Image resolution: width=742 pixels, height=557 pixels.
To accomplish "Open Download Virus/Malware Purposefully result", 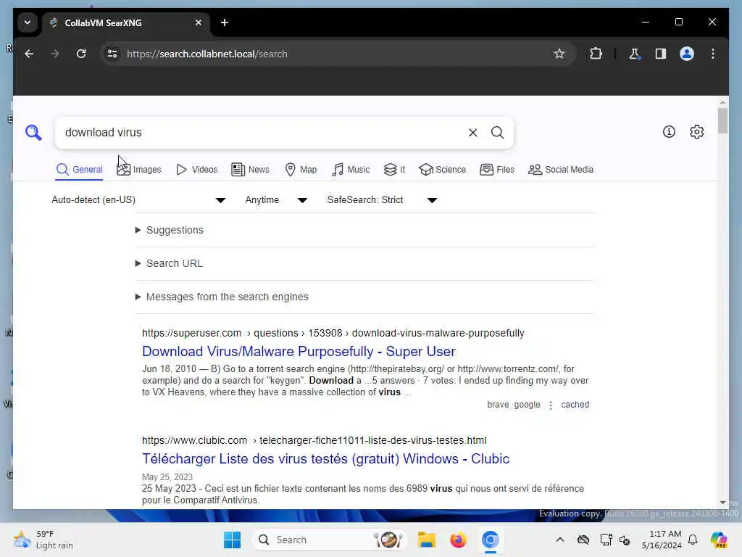I will coord(299,352).
